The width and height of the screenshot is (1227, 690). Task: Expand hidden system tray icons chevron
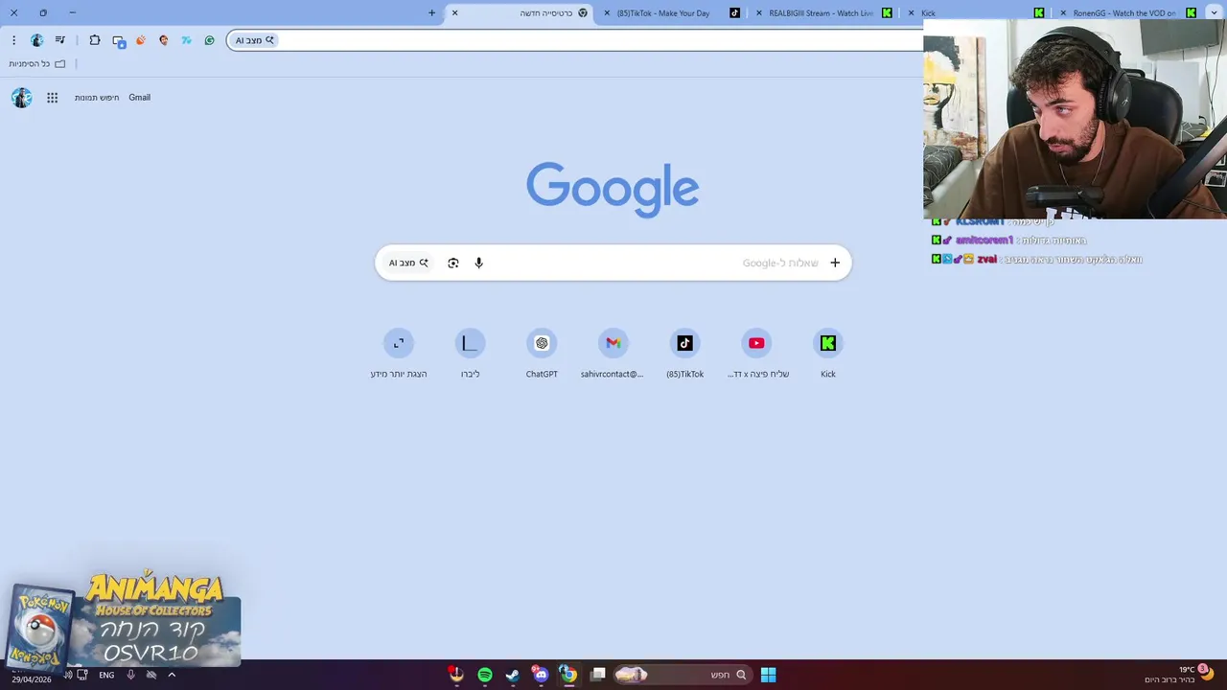[x=172, y=675]
